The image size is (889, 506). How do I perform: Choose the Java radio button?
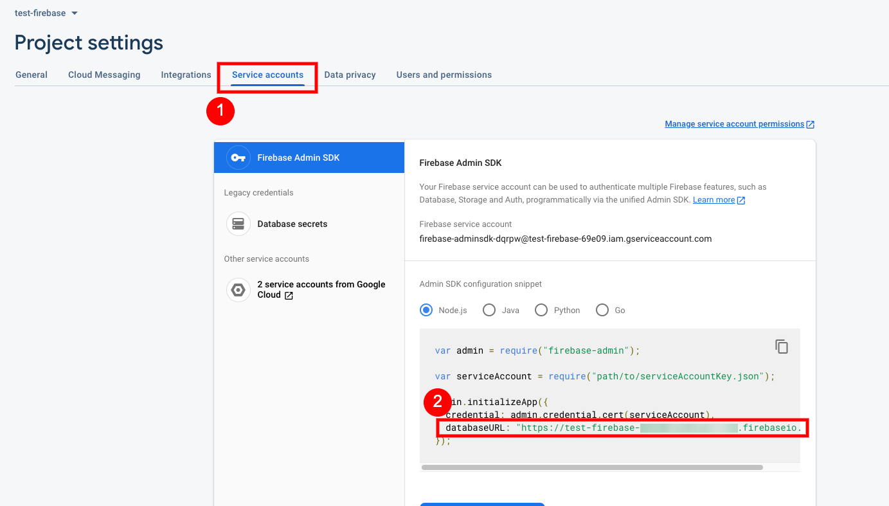[x=489, y=310]
